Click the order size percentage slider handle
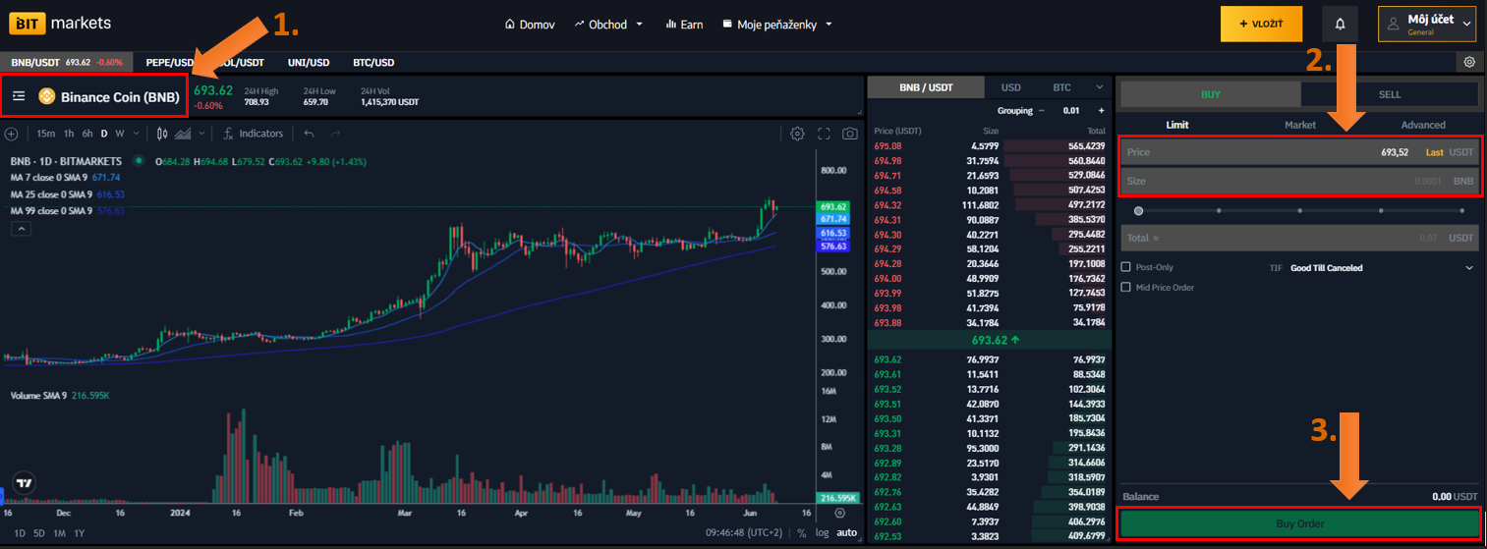This screenshot has height=549, width=1487. tap(1138, 210)
